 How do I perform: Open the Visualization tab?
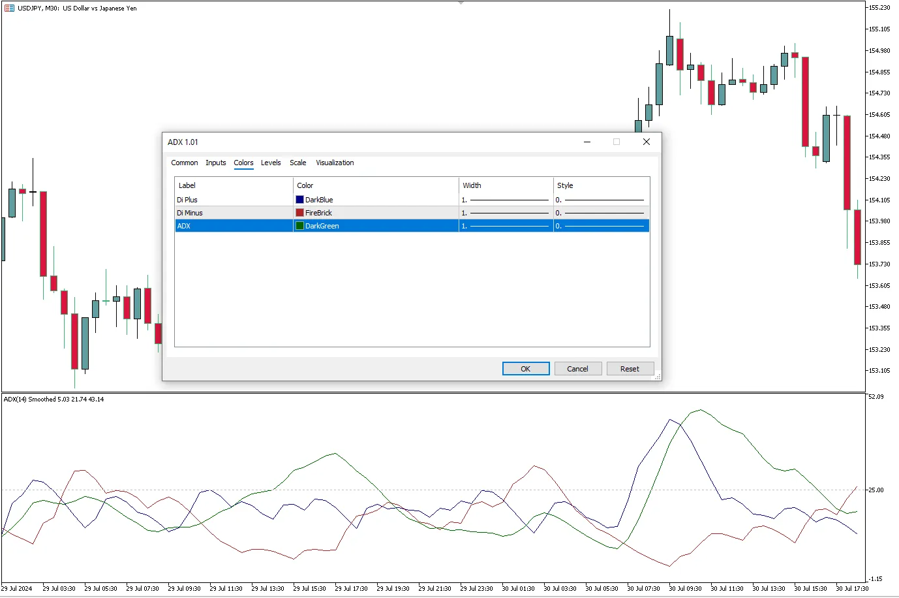(x=335, y=163)
